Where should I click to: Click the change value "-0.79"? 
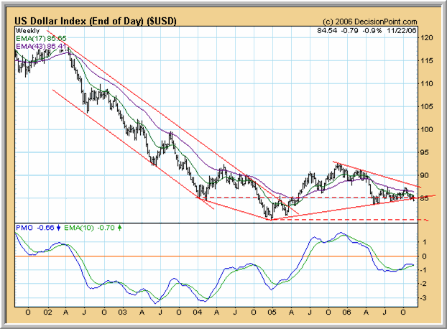click(350, 30)
